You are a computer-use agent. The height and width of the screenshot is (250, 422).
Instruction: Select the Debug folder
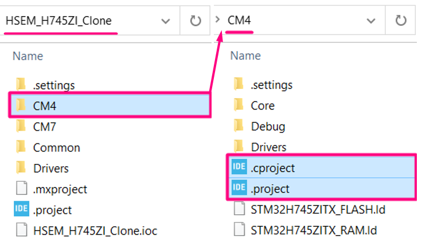(268, 126)
